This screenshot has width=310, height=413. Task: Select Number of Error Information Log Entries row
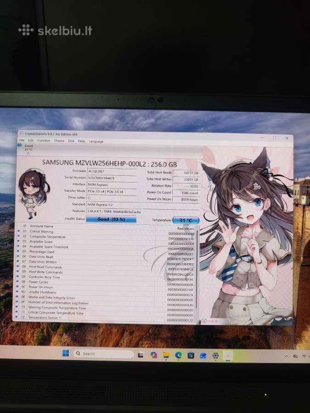(x=106, y=303)
